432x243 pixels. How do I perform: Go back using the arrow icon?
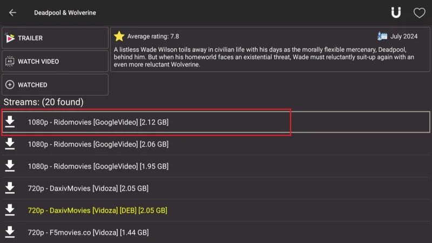tap(12, 12)
